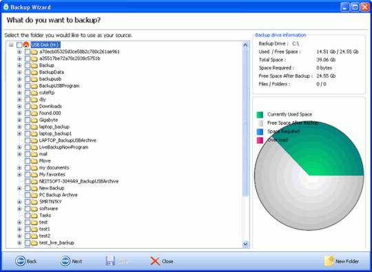Click folder icon beside found.000
372x272 pixels.
point(34,113)
